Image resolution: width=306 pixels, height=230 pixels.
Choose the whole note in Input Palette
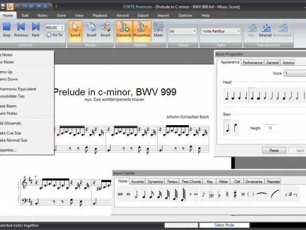pyautogui.click(x=129, y=195)
